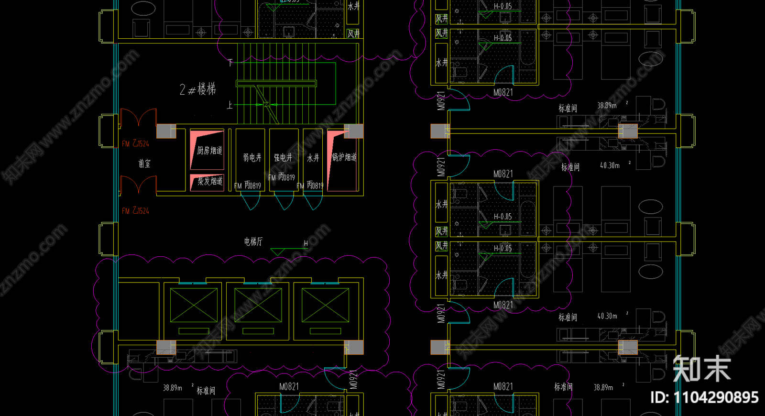Select the middle elevator car symbol

pos(258,305)
